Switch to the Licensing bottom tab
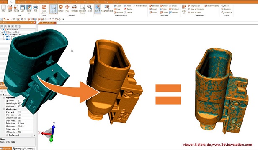The image size is (258, 150). click(x=28, y=148)
